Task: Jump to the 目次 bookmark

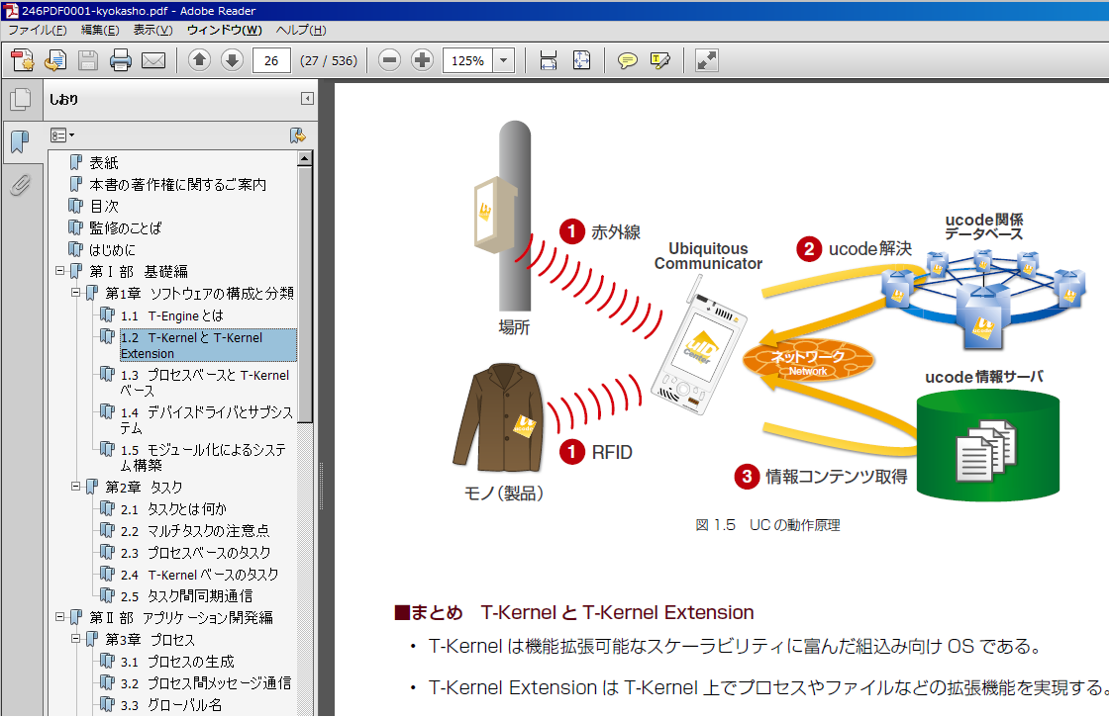Action: tap(103, 207)
